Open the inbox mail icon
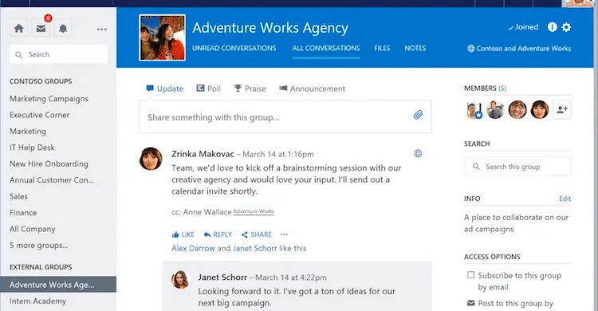This screenshot has width=598, height=311. tap(41, 28)
